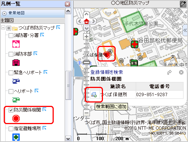Expand the 背景地図 section
This screenshot has height=142, width=188.
click(x=4, y=13)
